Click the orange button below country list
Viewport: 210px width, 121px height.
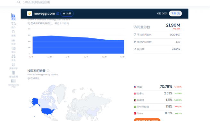pyautogui.click(x=147, y=119)
